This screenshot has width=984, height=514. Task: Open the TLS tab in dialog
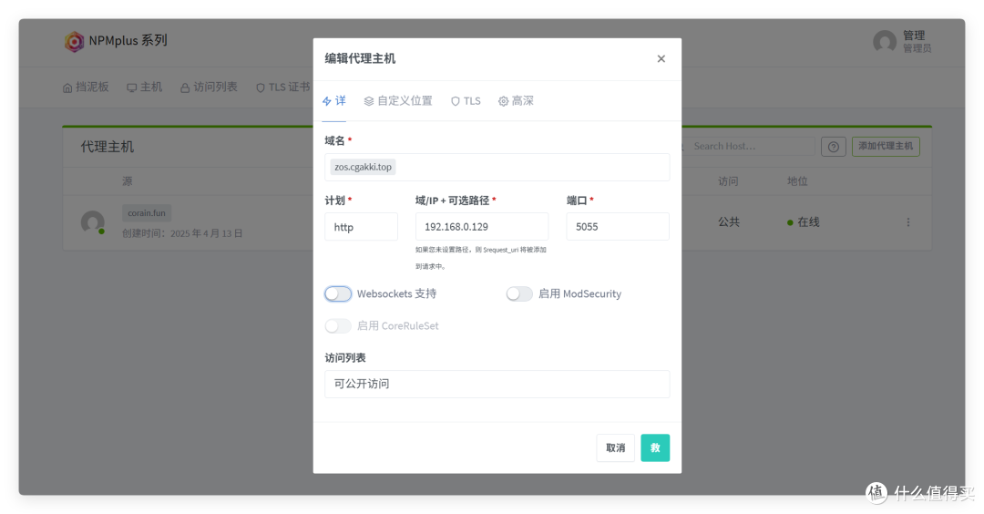click(466, 101)
